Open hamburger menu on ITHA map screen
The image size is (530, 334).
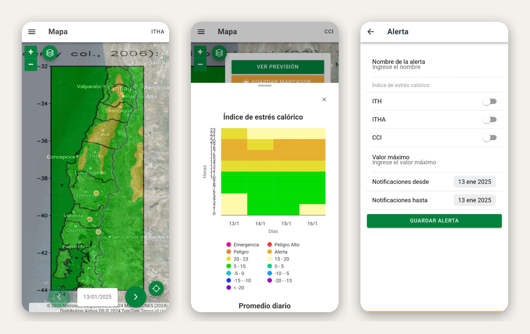(32, 32)
